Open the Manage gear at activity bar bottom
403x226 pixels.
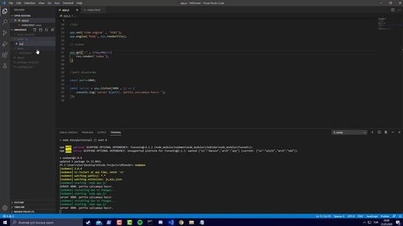(4, 208)
